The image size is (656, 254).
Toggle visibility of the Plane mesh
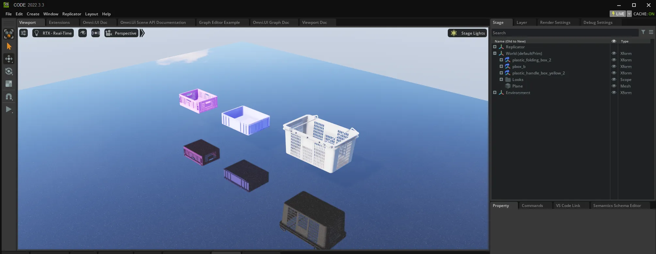click(x=614, y=86)
